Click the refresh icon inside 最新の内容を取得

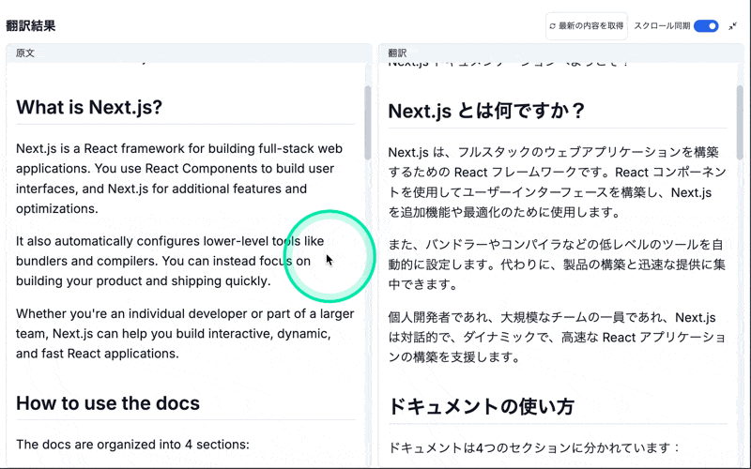click(x=552, y=26)
